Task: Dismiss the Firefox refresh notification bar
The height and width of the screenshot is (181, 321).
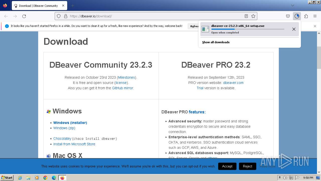Action: [315, 26]
